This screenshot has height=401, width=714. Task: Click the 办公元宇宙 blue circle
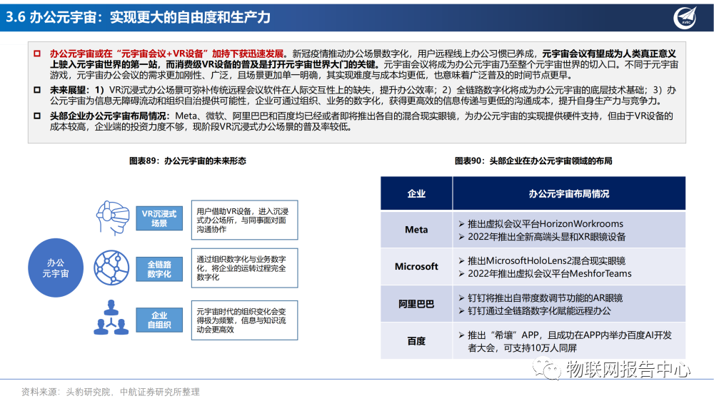[x=56, y=268]
